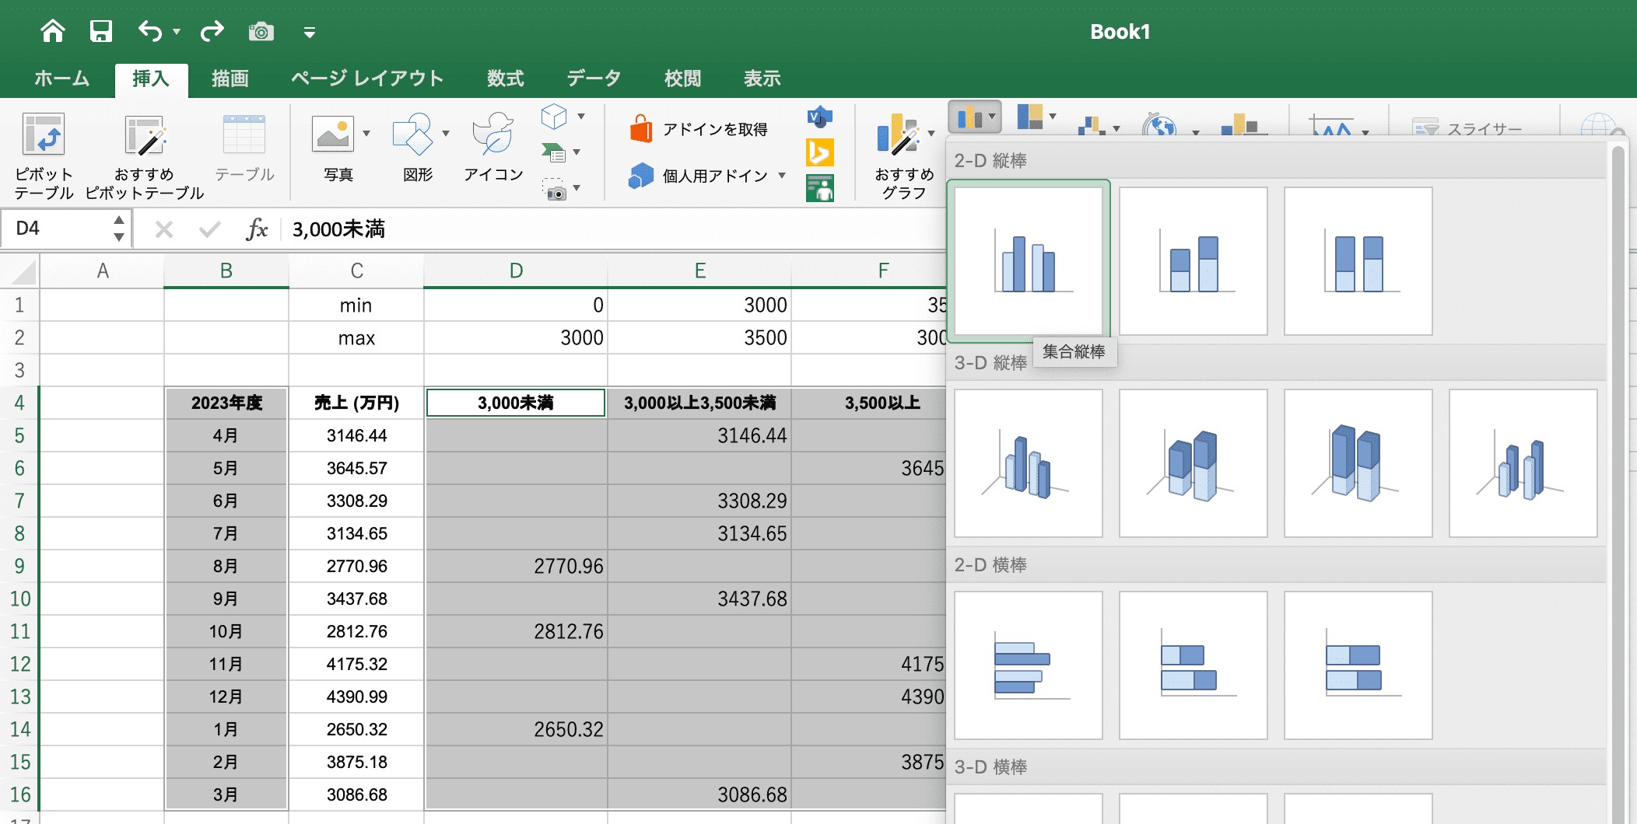
Task: Click the 3D model cube icon
Action: [x=553, y=117]
